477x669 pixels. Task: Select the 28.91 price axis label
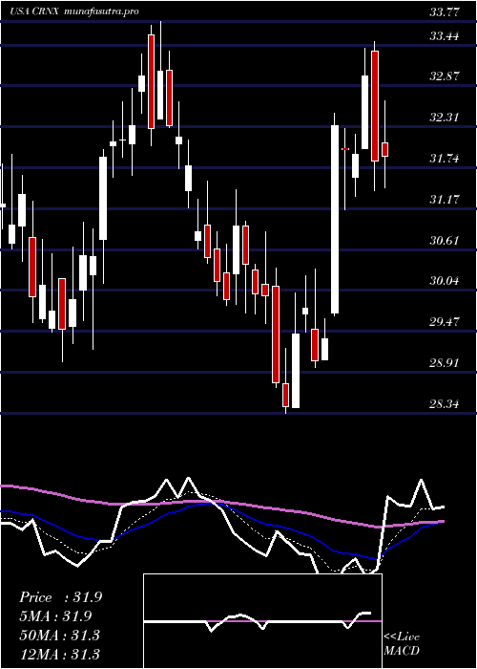[x=445, y=363]
